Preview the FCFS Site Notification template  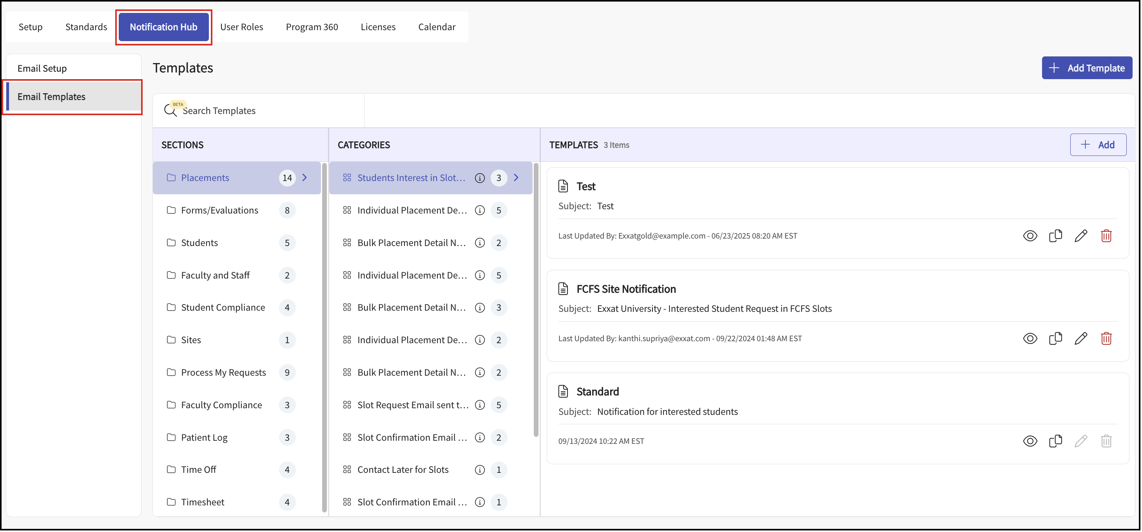[x=1030, y=339]
